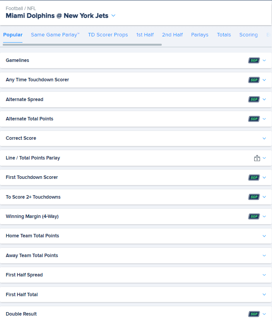
Task: Click the Double Result market title
Action: 21,314
